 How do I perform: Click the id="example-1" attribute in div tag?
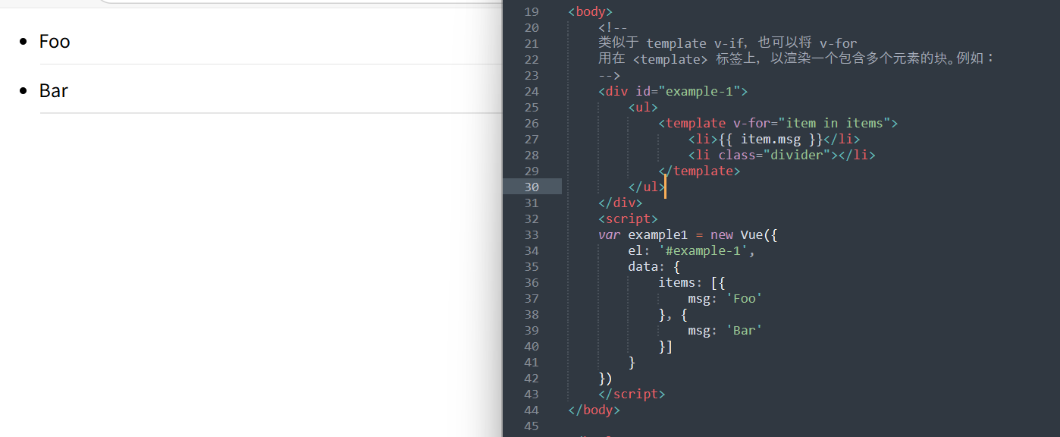point(688,91)
